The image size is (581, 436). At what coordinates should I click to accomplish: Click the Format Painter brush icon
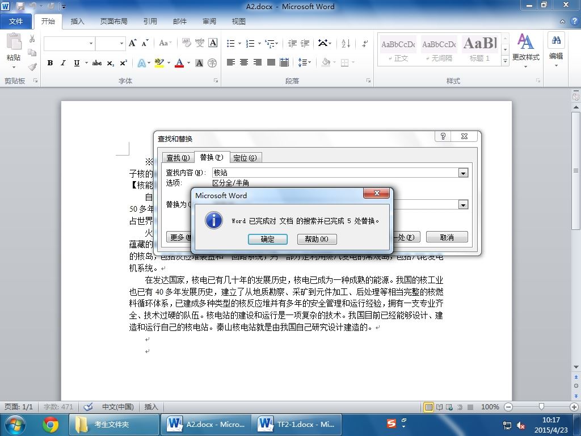pos(32,67)
